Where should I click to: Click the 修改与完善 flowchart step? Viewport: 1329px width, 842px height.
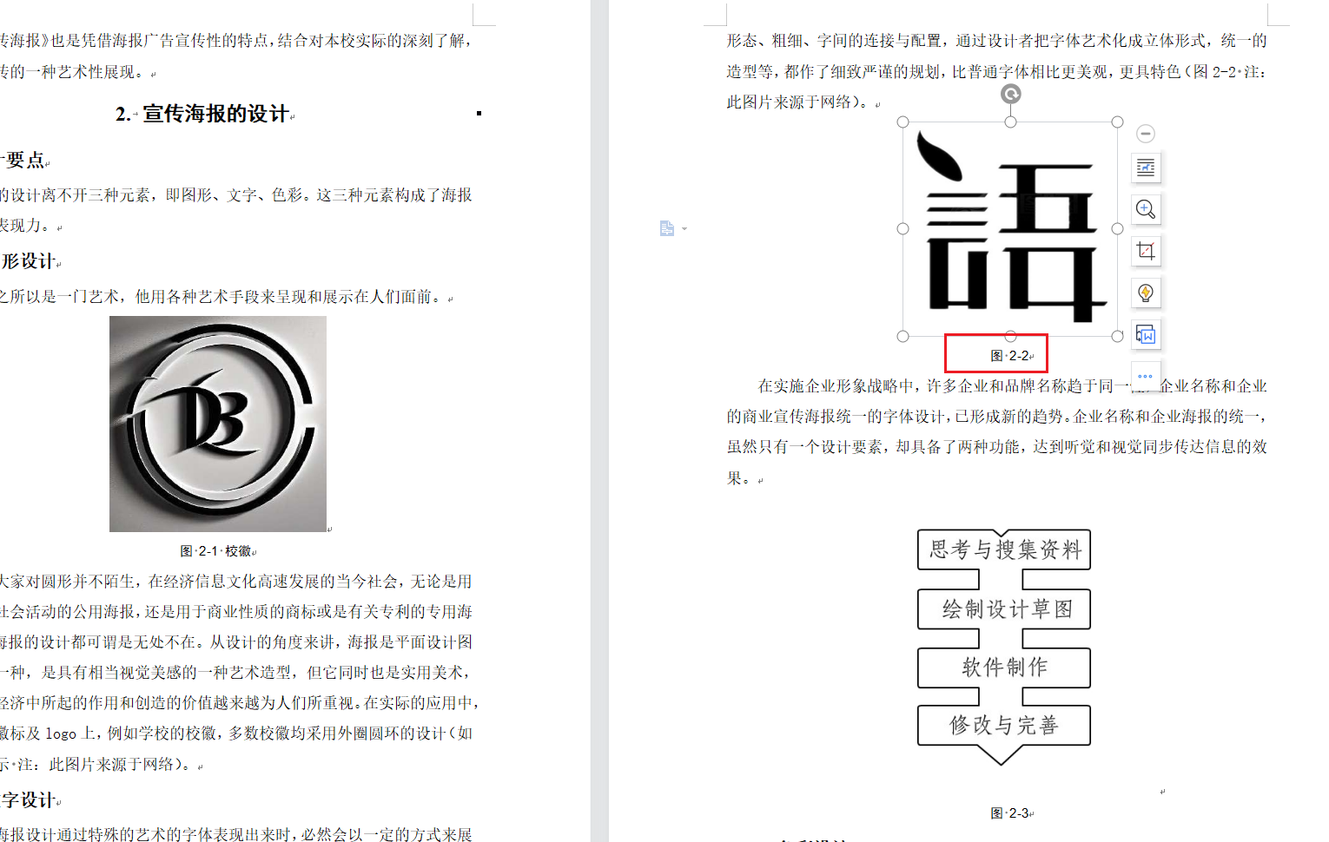[1004, 726]
